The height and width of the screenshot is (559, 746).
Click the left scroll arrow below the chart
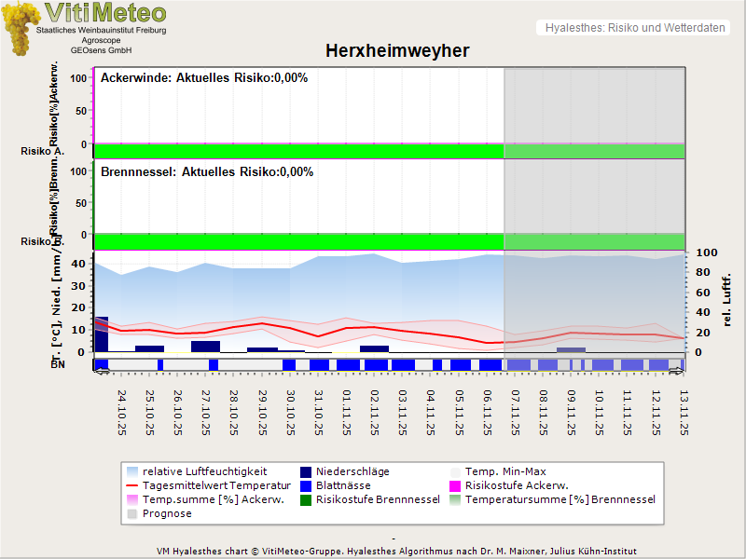[102, 373]
